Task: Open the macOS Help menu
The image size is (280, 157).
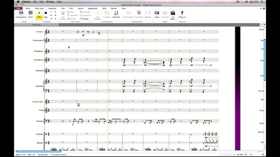Action: coord(59,2)
